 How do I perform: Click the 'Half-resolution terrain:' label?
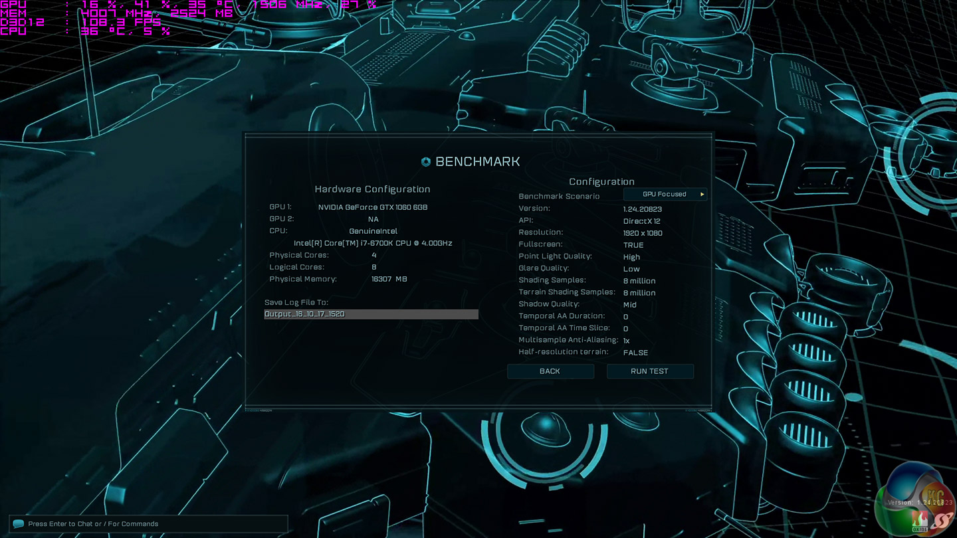click(564, 352)
